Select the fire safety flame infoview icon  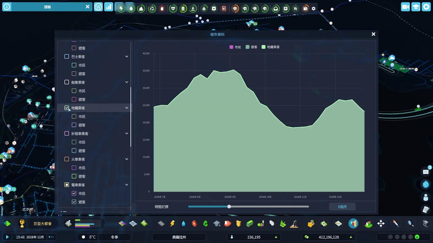[x=204, y=8]
